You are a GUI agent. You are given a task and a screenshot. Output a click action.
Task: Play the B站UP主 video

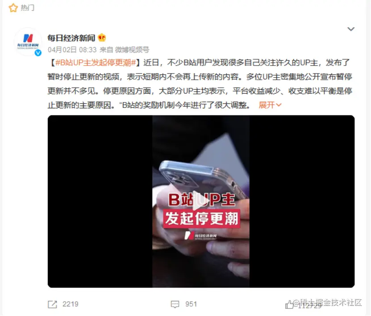201,201
